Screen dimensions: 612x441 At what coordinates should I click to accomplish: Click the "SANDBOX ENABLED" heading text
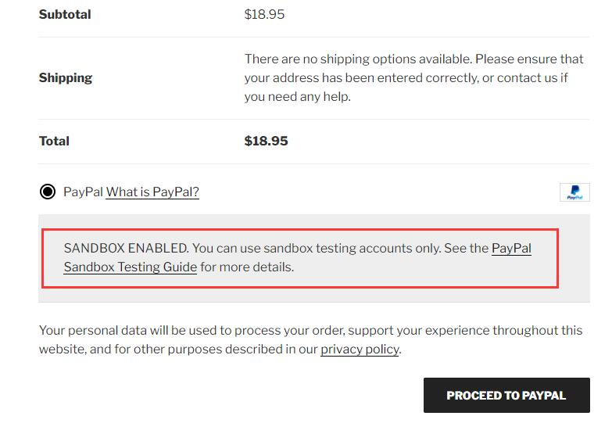tap(126, 249)
